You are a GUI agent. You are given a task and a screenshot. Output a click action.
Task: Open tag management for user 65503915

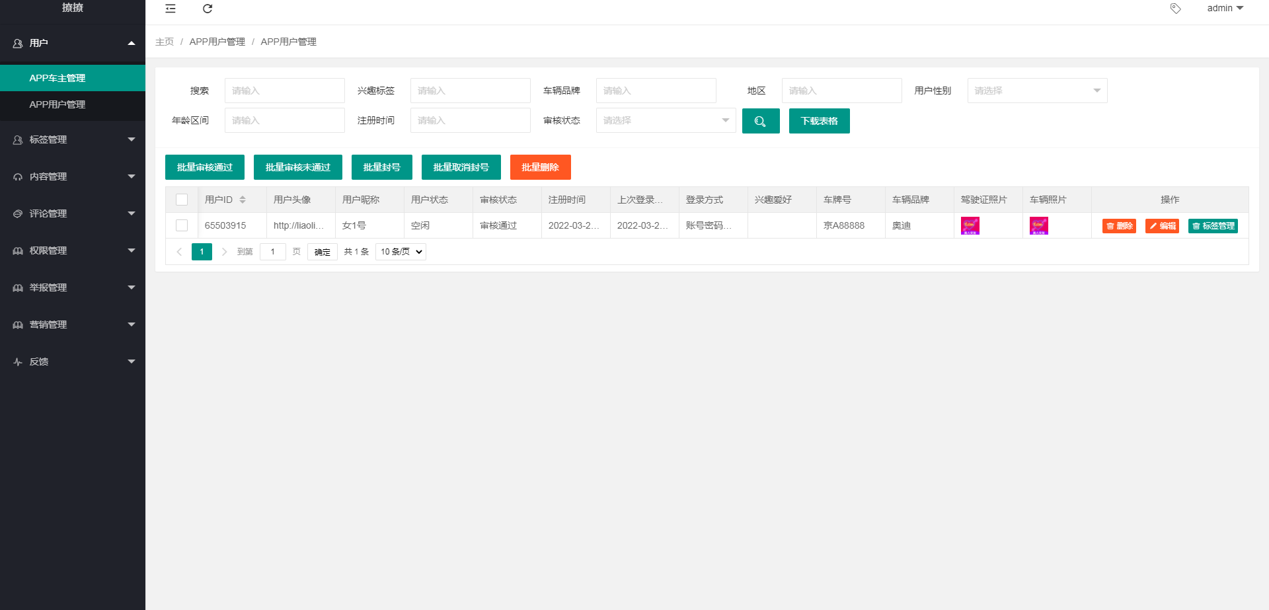[1213, 226]
